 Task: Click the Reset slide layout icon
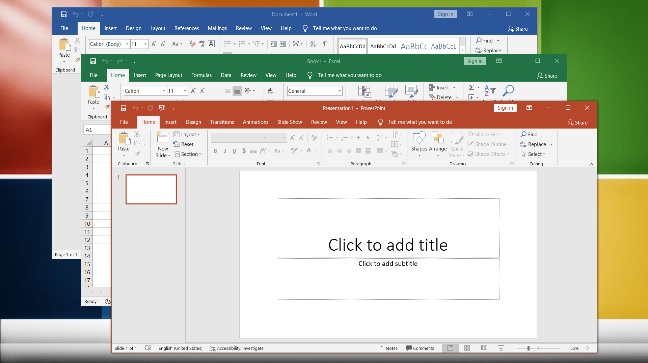[x=184, y=144]
